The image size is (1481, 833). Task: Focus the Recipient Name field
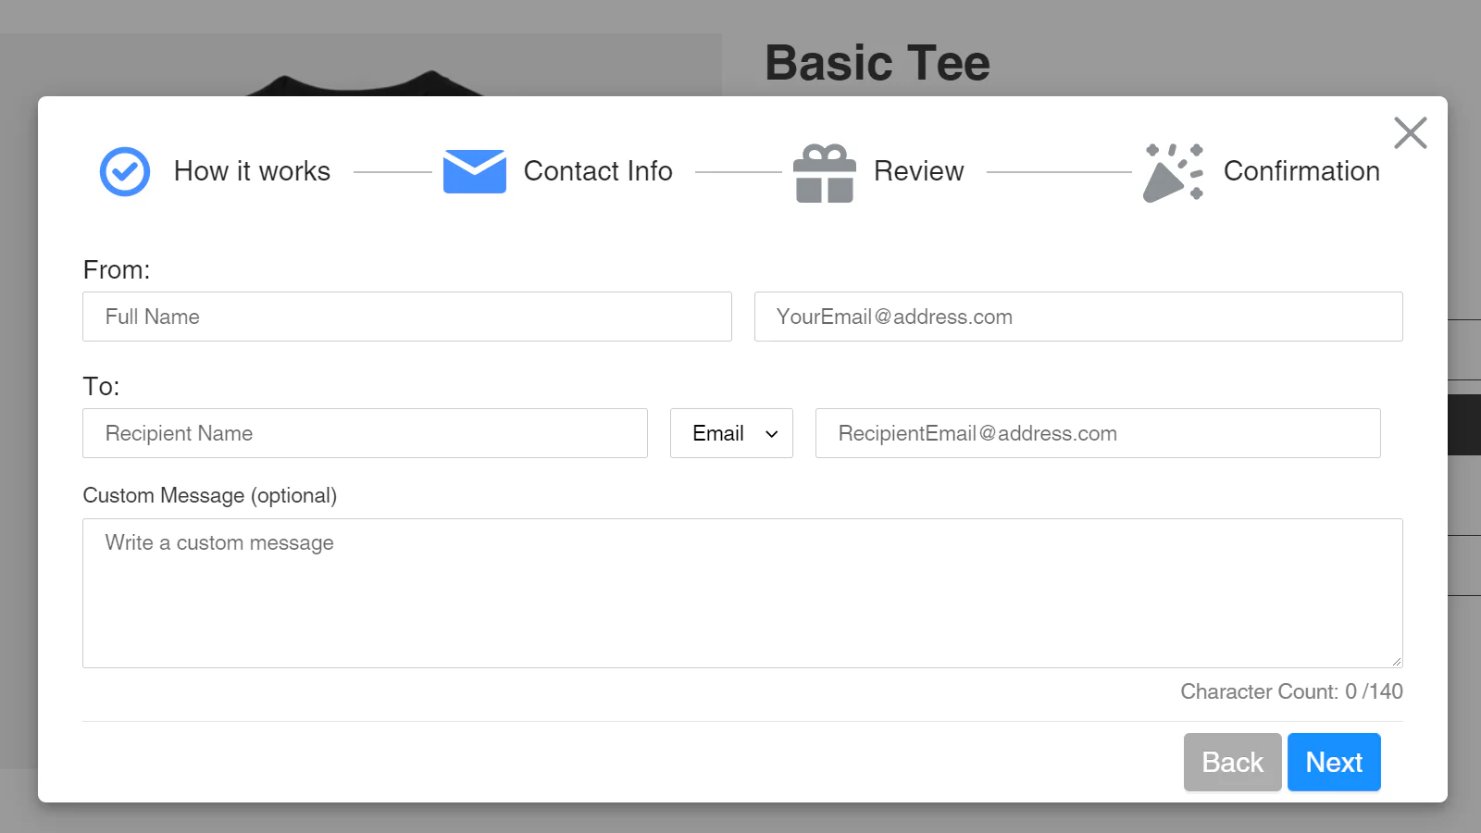click(365, 433)
